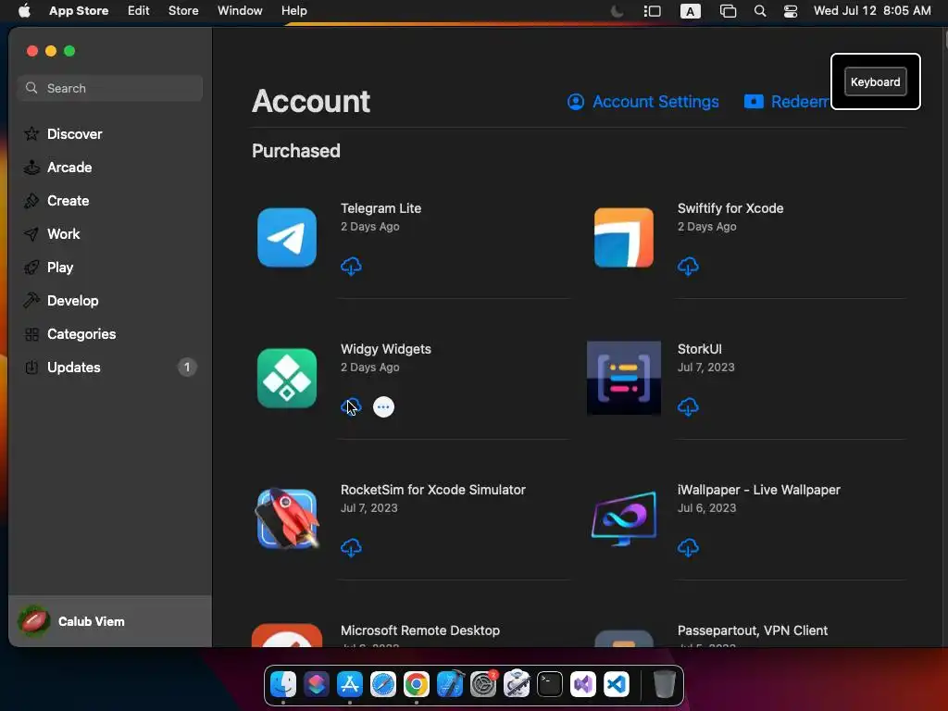Select Play in the sidebar
Image resolution: width=948 pixels, height=711 pixels.
point(110,268)
